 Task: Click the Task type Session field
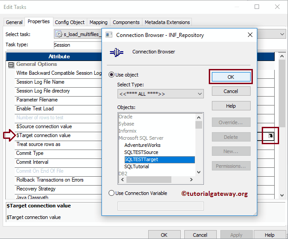click(78, 45)
